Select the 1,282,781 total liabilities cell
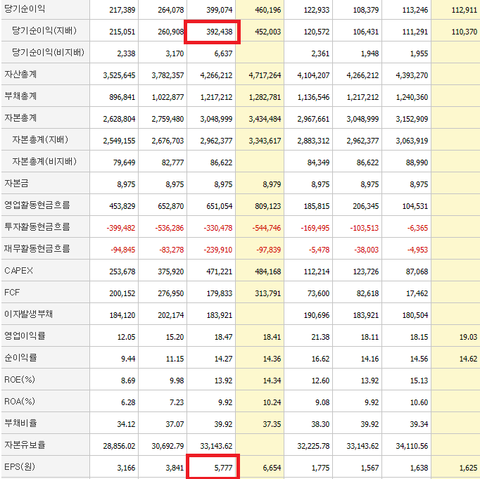This screenshot has width=480, height=479. [265, 97]
